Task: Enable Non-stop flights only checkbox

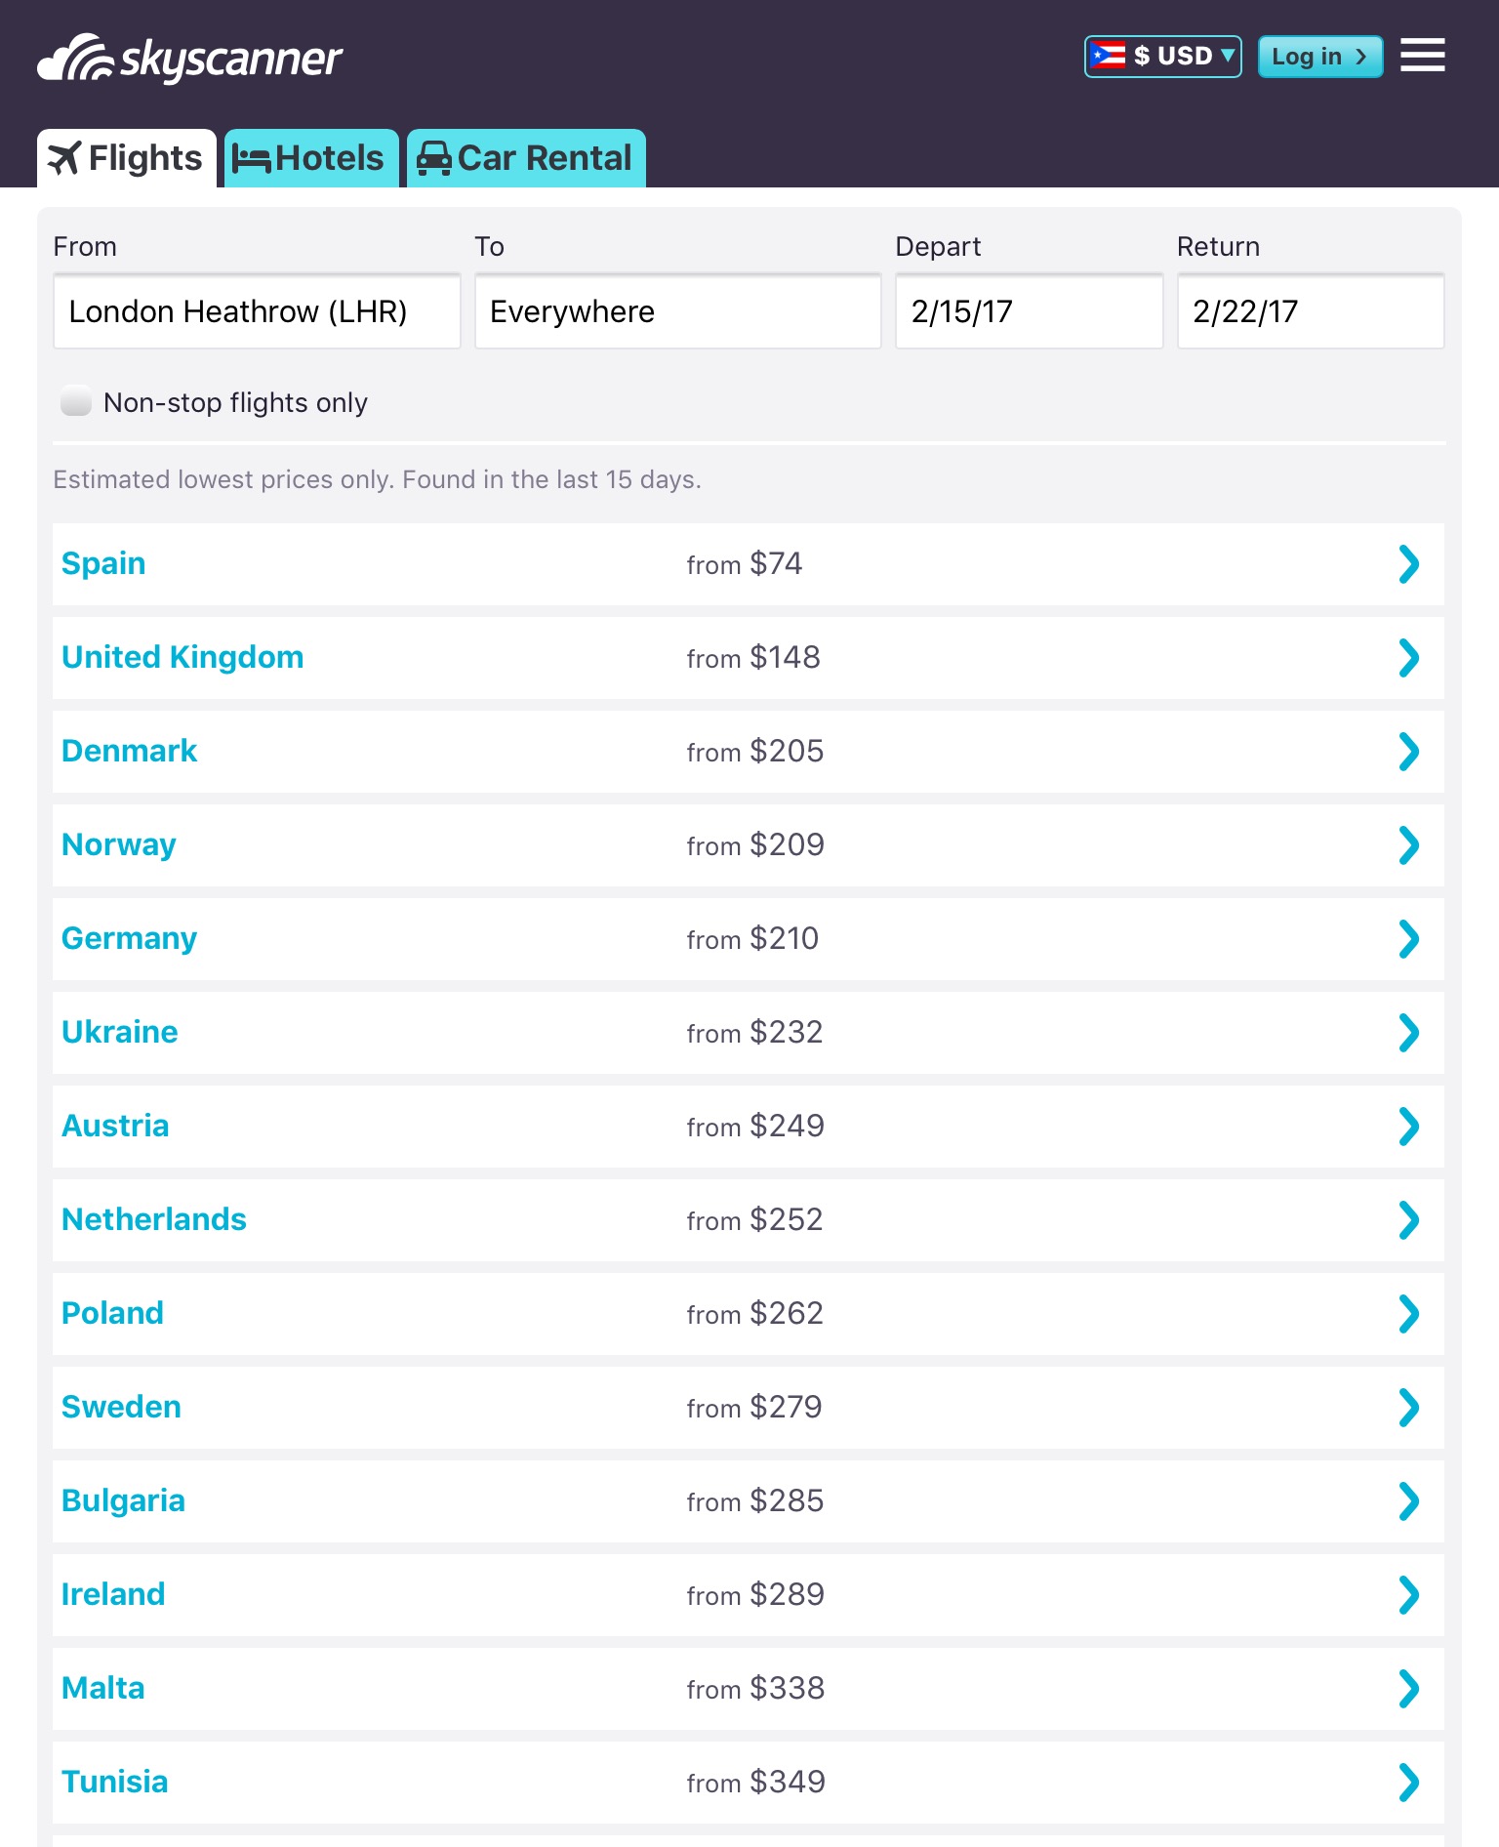Action: tap(76, 401)
